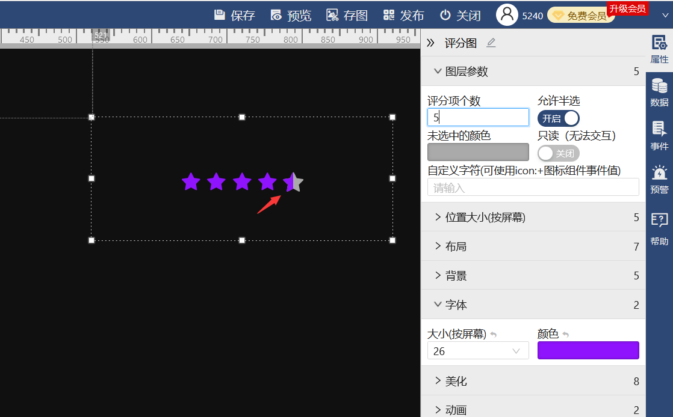
Task: Select the first purple star
Action: 191,181
